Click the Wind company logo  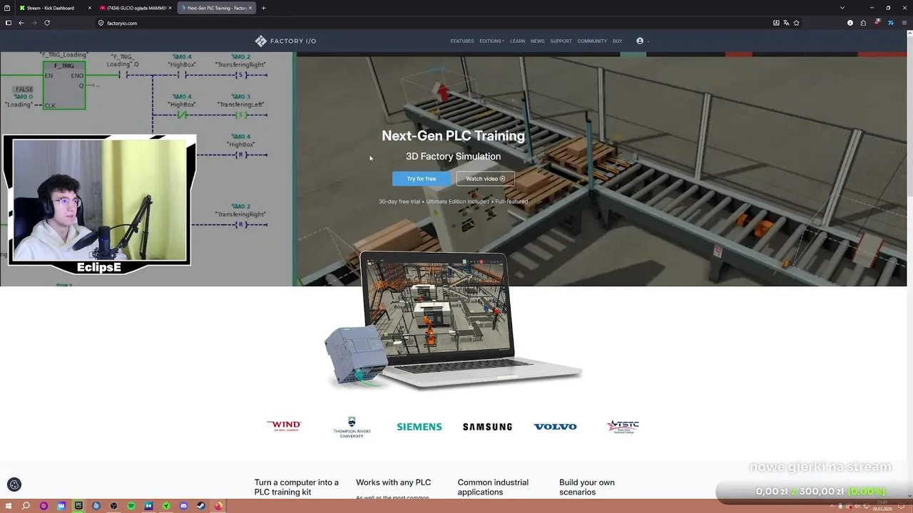(284, 426)
